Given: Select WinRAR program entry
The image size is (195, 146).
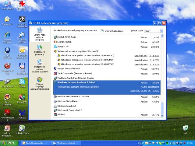Looking at the screenshot, I should coord(107,115).
